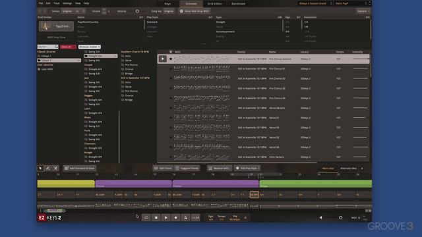Toggle the metronome button
The width and height of the screenshot is (422, 237).
[185, 218]
